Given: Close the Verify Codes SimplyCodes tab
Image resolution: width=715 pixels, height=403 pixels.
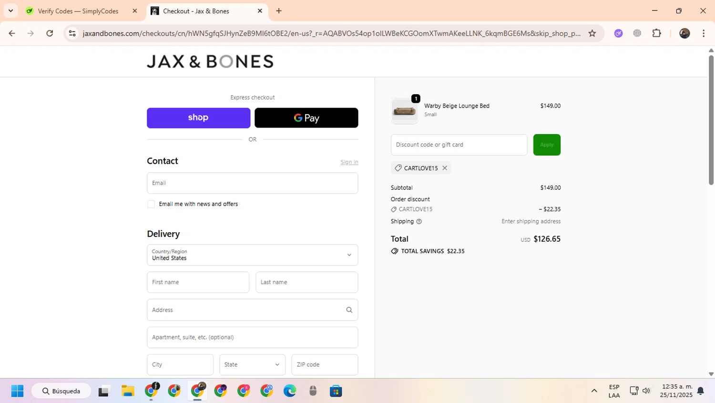Looking at the screenshot, I should (x=135, y=11).
